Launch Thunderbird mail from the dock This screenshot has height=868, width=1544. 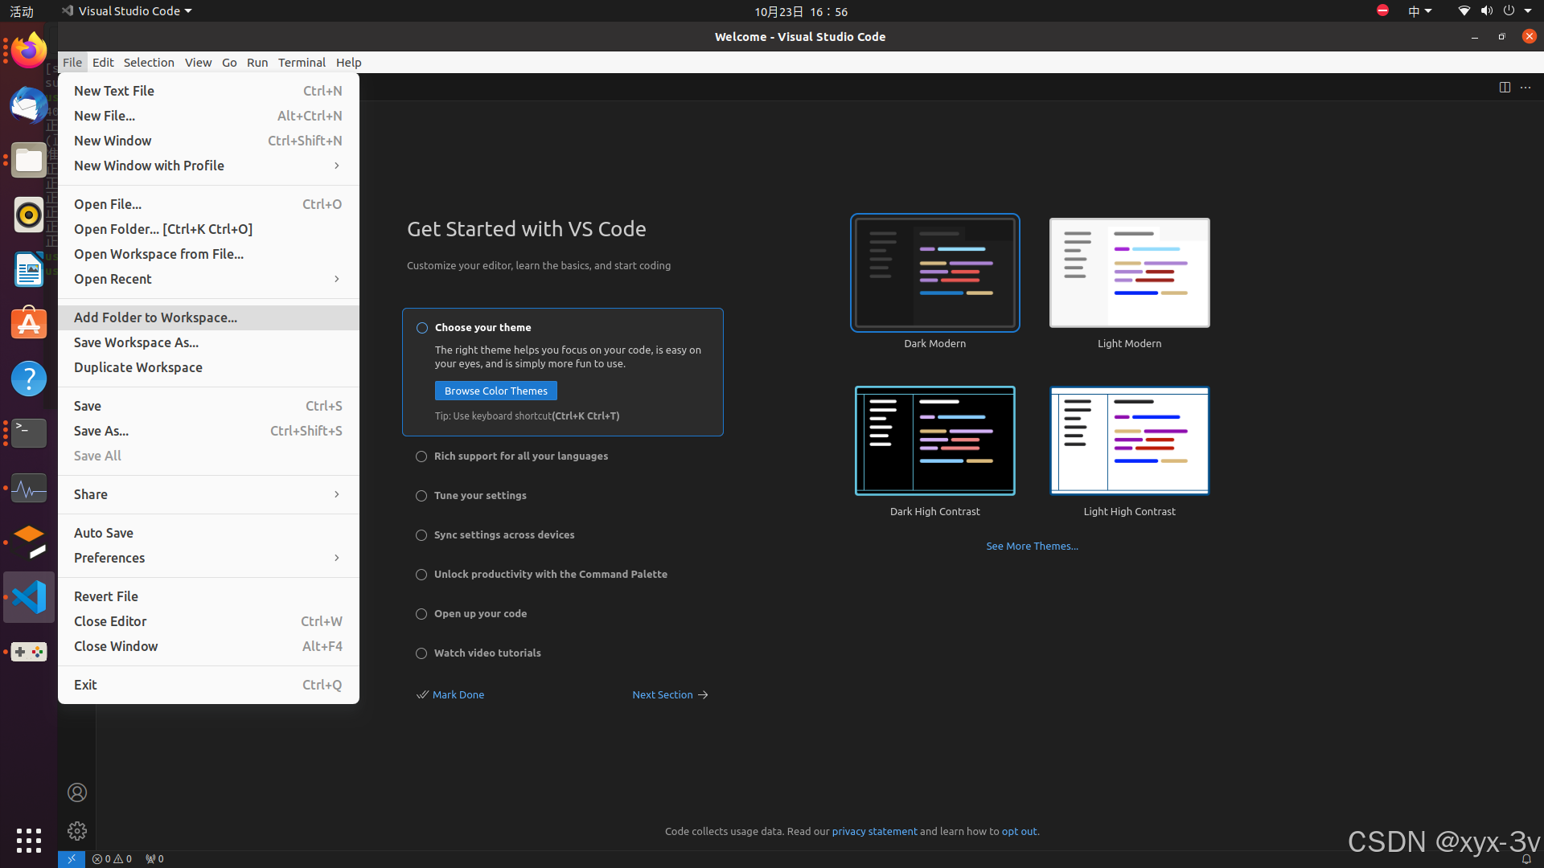[x=29, y=105]
